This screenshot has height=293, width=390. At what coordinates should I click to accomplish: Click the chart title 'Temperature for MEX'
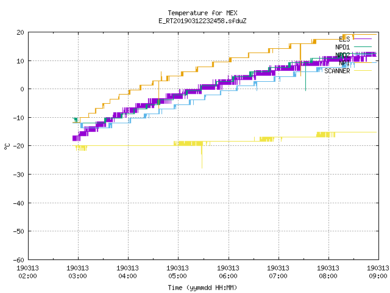[x=202, y=13]
